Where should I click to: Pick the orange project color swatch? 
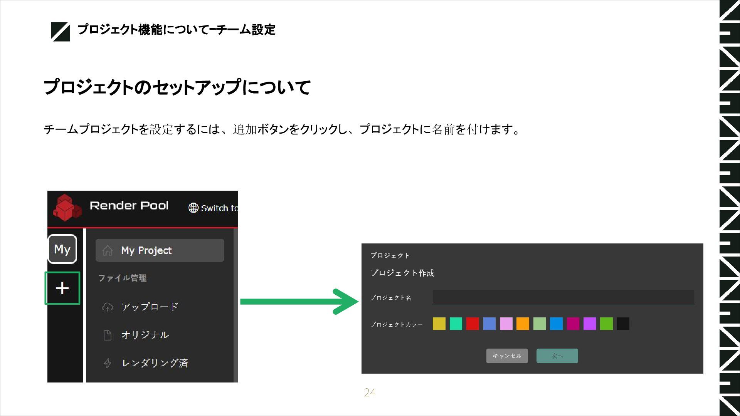pyautogui.click(x=523, y=324)
